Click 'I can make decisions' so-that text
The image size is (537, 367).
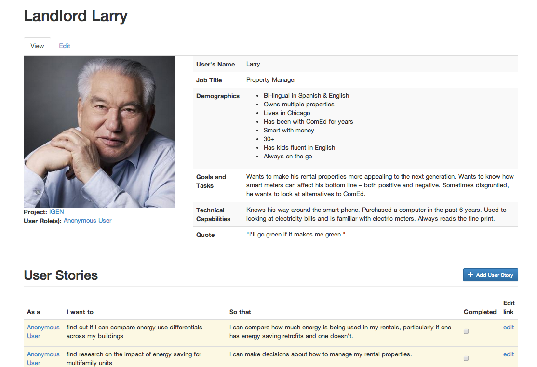point(321,354)
